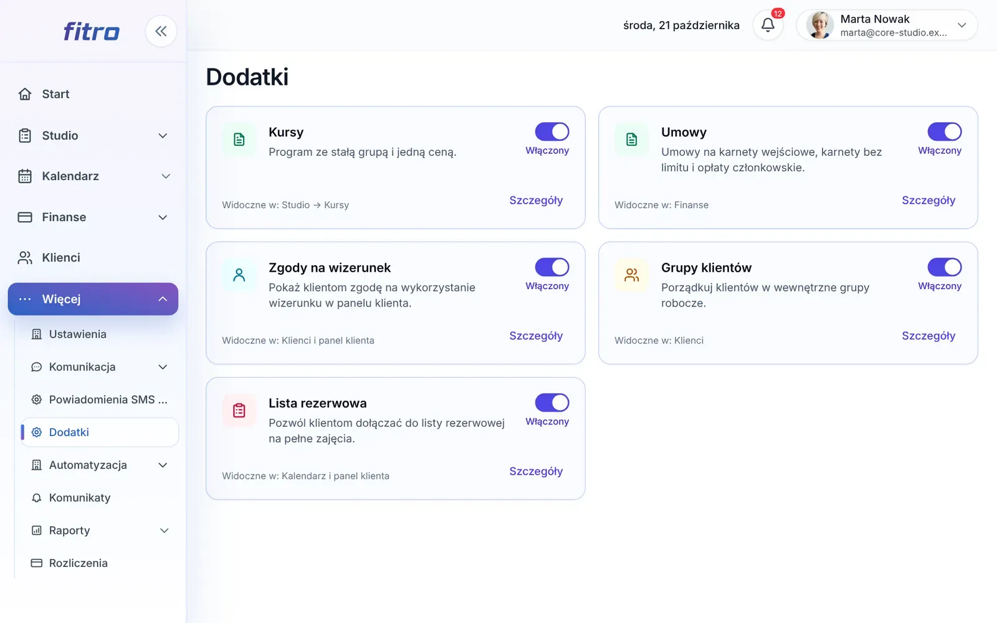Expand the Komunikacja submenu chevron
997x623 pixels.
163,367
